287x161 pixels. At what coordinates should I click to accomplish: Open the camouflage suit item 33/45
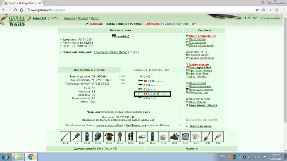tap(120, 136)
